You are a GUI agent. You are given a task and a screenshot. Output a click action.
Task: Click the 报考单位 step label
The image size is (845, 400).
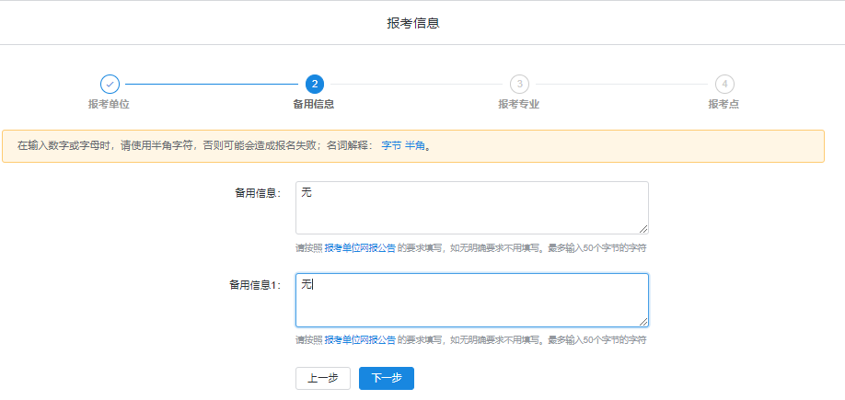tap(109, 105)
